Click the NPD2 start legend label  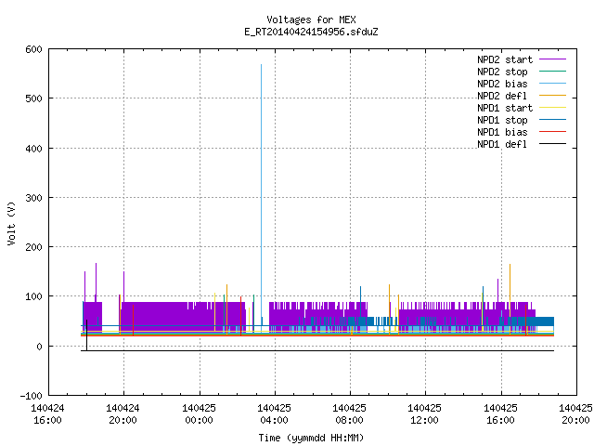(505, 59)
